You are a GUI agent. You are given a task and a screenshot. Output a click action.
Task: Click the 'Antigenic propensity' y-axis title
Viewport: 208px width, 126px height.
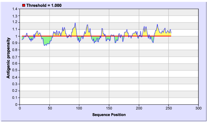pos(8,58)
